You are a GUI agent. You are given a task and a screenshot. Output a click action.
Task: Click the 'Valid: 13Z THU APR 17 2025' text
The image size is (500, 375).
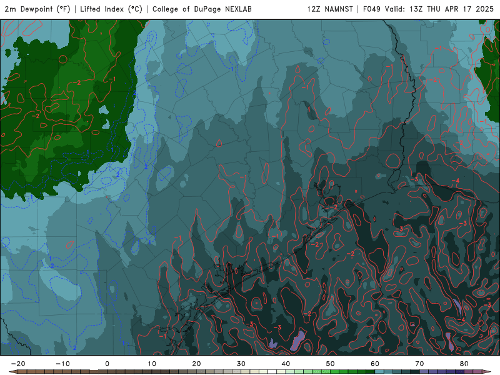439,9
